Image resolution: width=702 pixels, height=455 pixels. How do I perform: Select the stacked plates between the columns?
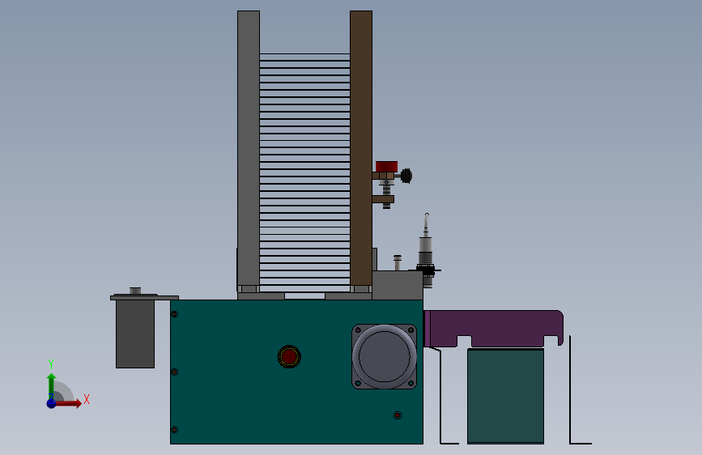(x=305, y=172)
